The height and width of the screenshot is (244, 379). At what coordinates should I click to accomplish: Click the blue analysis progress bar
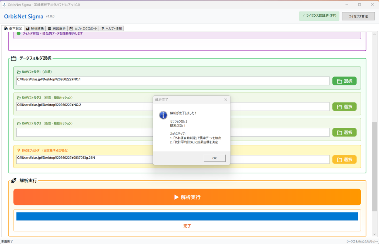(187, 216)
